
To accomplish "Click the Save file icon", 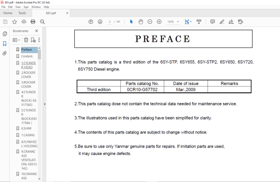I will (x=5, y=22).
